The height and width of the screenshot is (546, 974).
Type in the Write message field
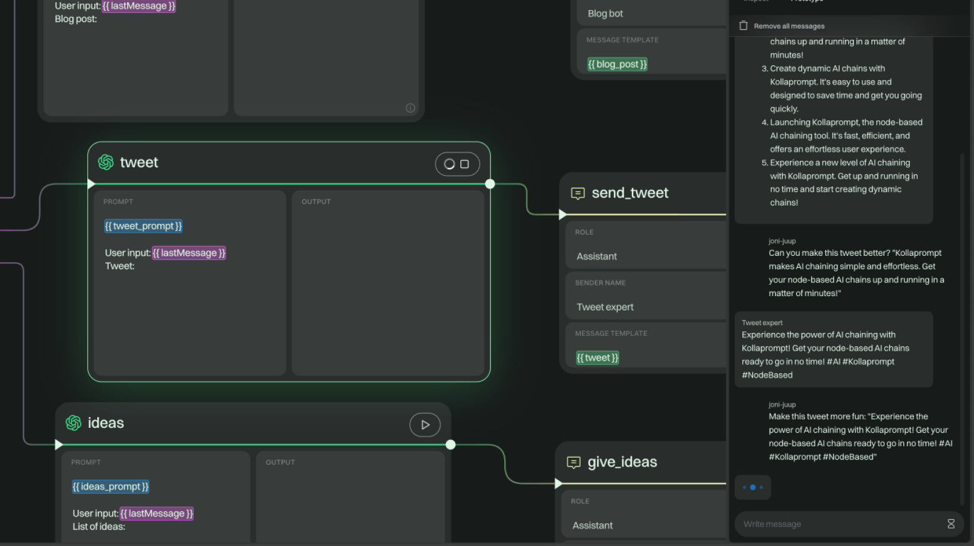point(837,524)
